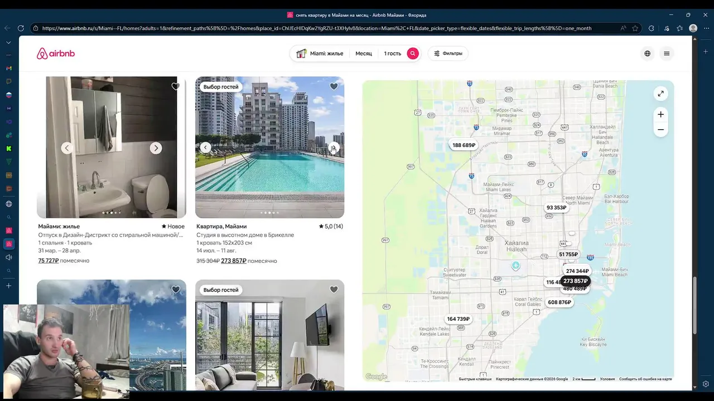
Task: Open listing title Майами: жилье
Action: pos(59,227)
